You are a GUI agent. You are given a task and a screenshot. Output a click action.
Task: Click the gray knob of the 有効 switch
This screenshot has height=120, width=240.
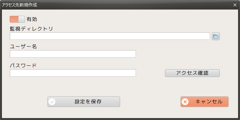coord(21,19)
